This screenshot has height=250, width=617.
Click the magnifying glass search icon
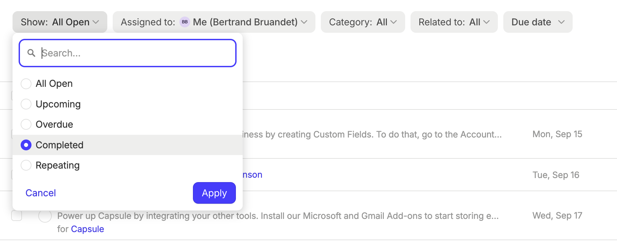tap(31, 53)
